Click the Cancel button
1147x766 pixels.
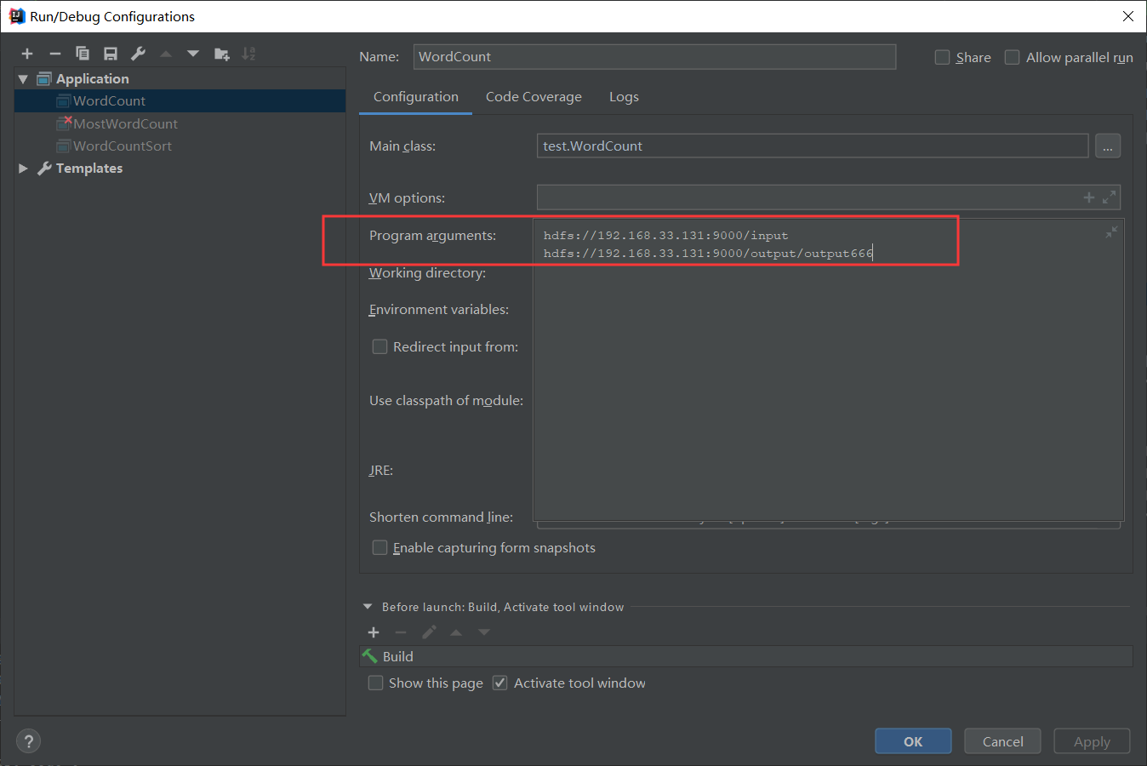[x=1003, y=741]
